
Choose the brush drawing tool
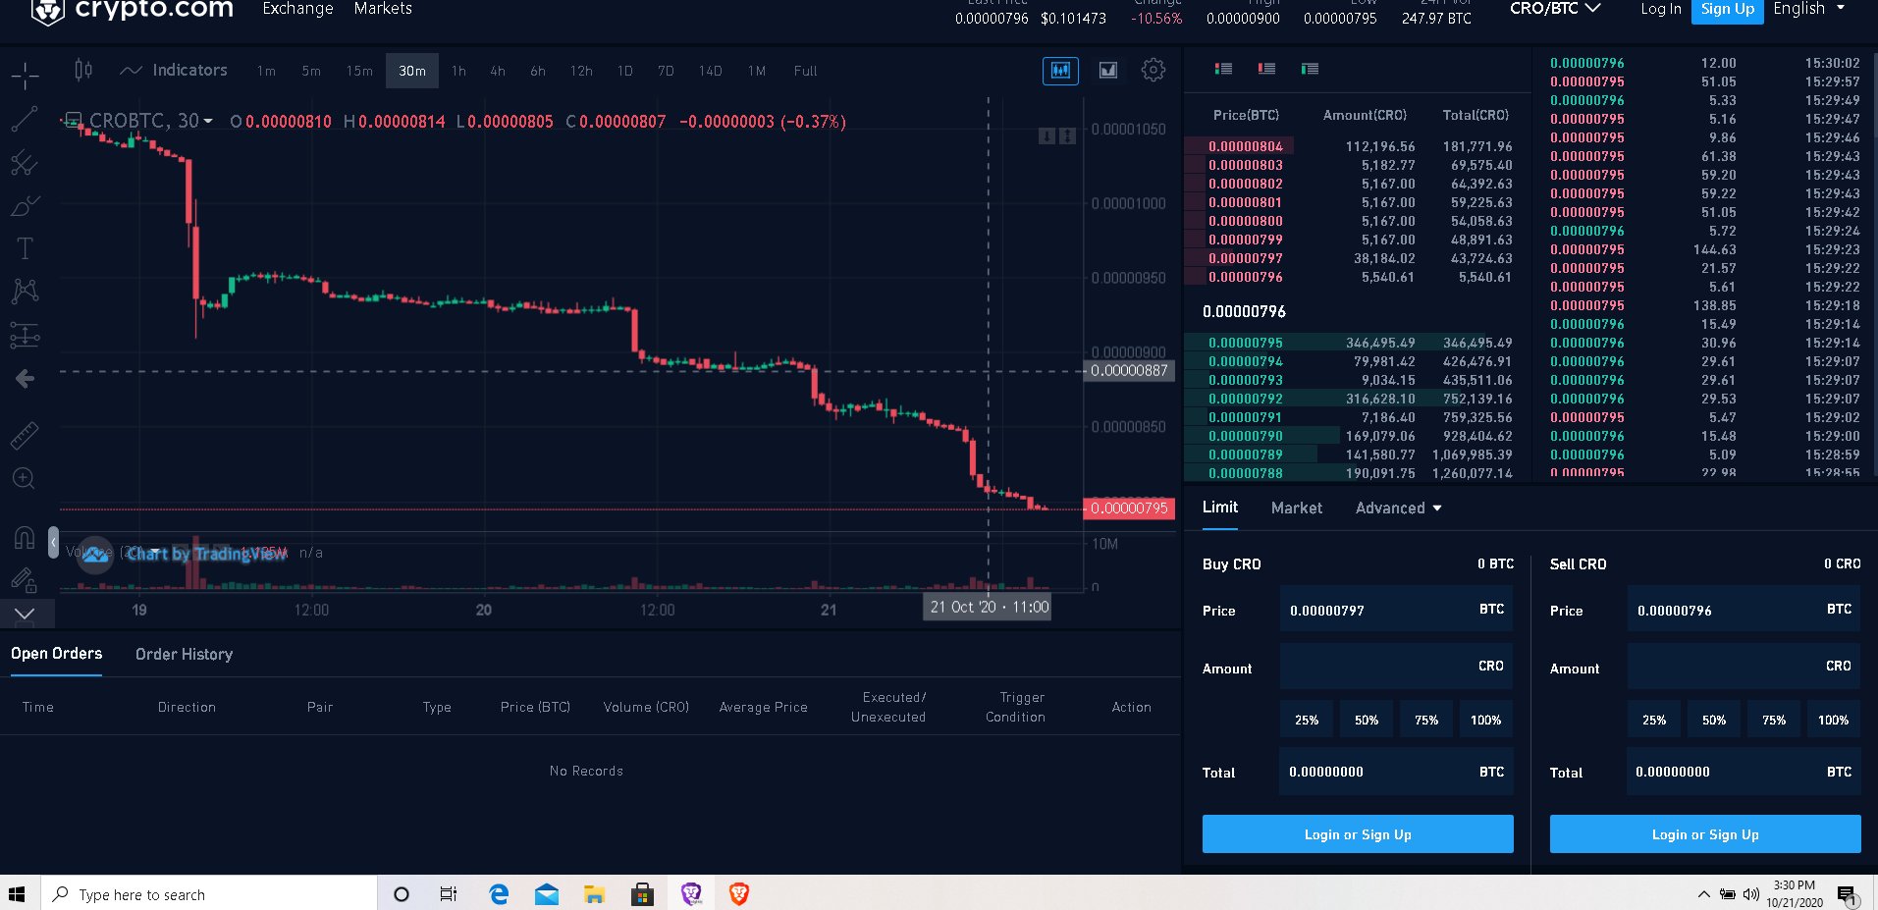(x=25, y=205)
